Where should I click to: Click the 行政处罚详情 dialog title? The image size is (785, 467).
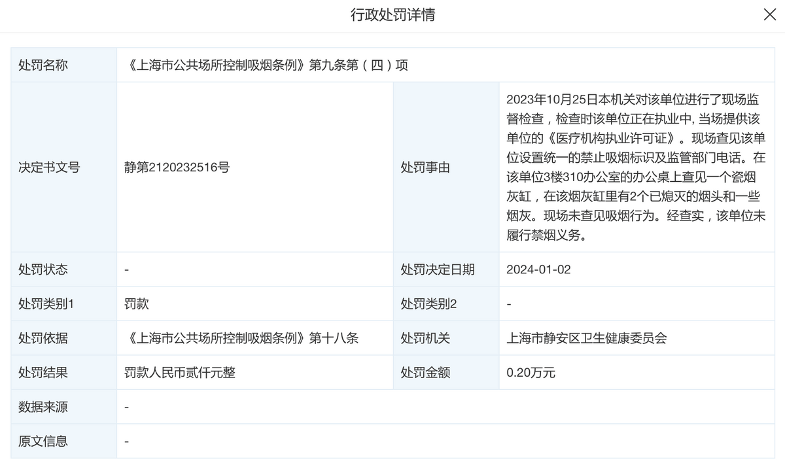pyautogui.click(x=392, y=15)
